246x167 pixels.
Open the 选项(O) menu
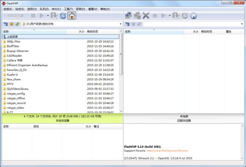(x=32, y=9)
